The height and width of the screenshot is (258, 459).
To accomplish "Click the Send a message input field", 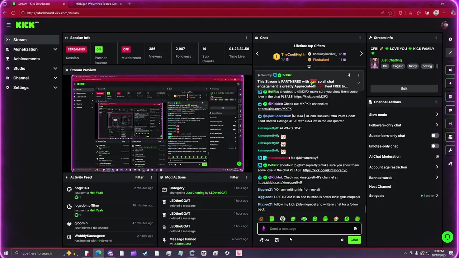I will click(x=309, y=229).
